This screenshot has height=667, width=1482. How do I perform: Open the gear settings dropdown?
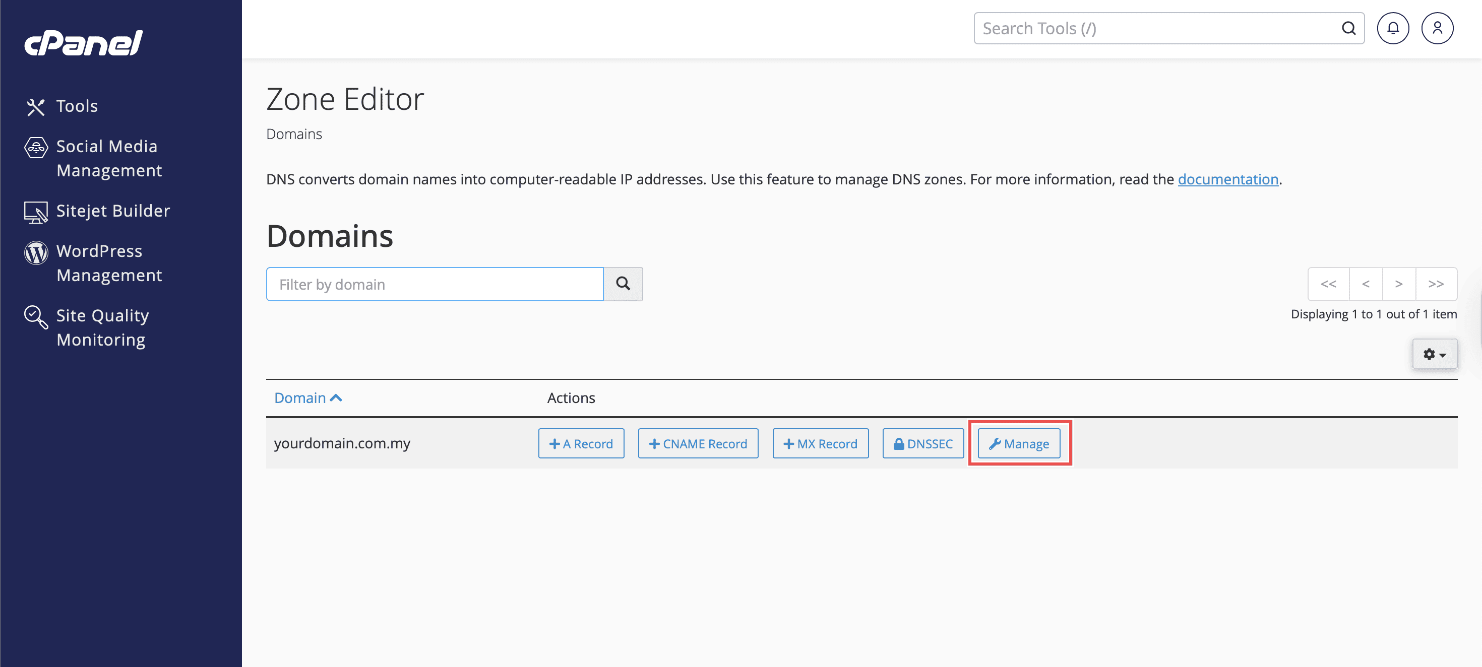1434,354
